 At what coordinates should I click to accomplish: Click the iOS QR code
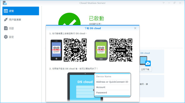(x=75, y=50)
